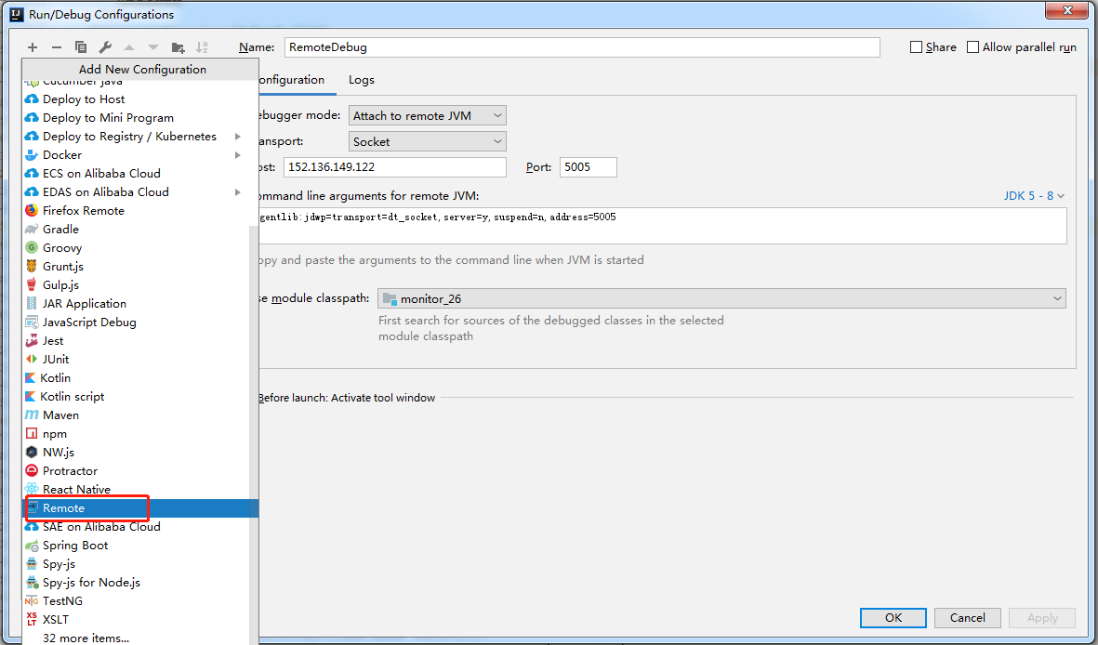Click the command line arguments text box

coord(661,226)
